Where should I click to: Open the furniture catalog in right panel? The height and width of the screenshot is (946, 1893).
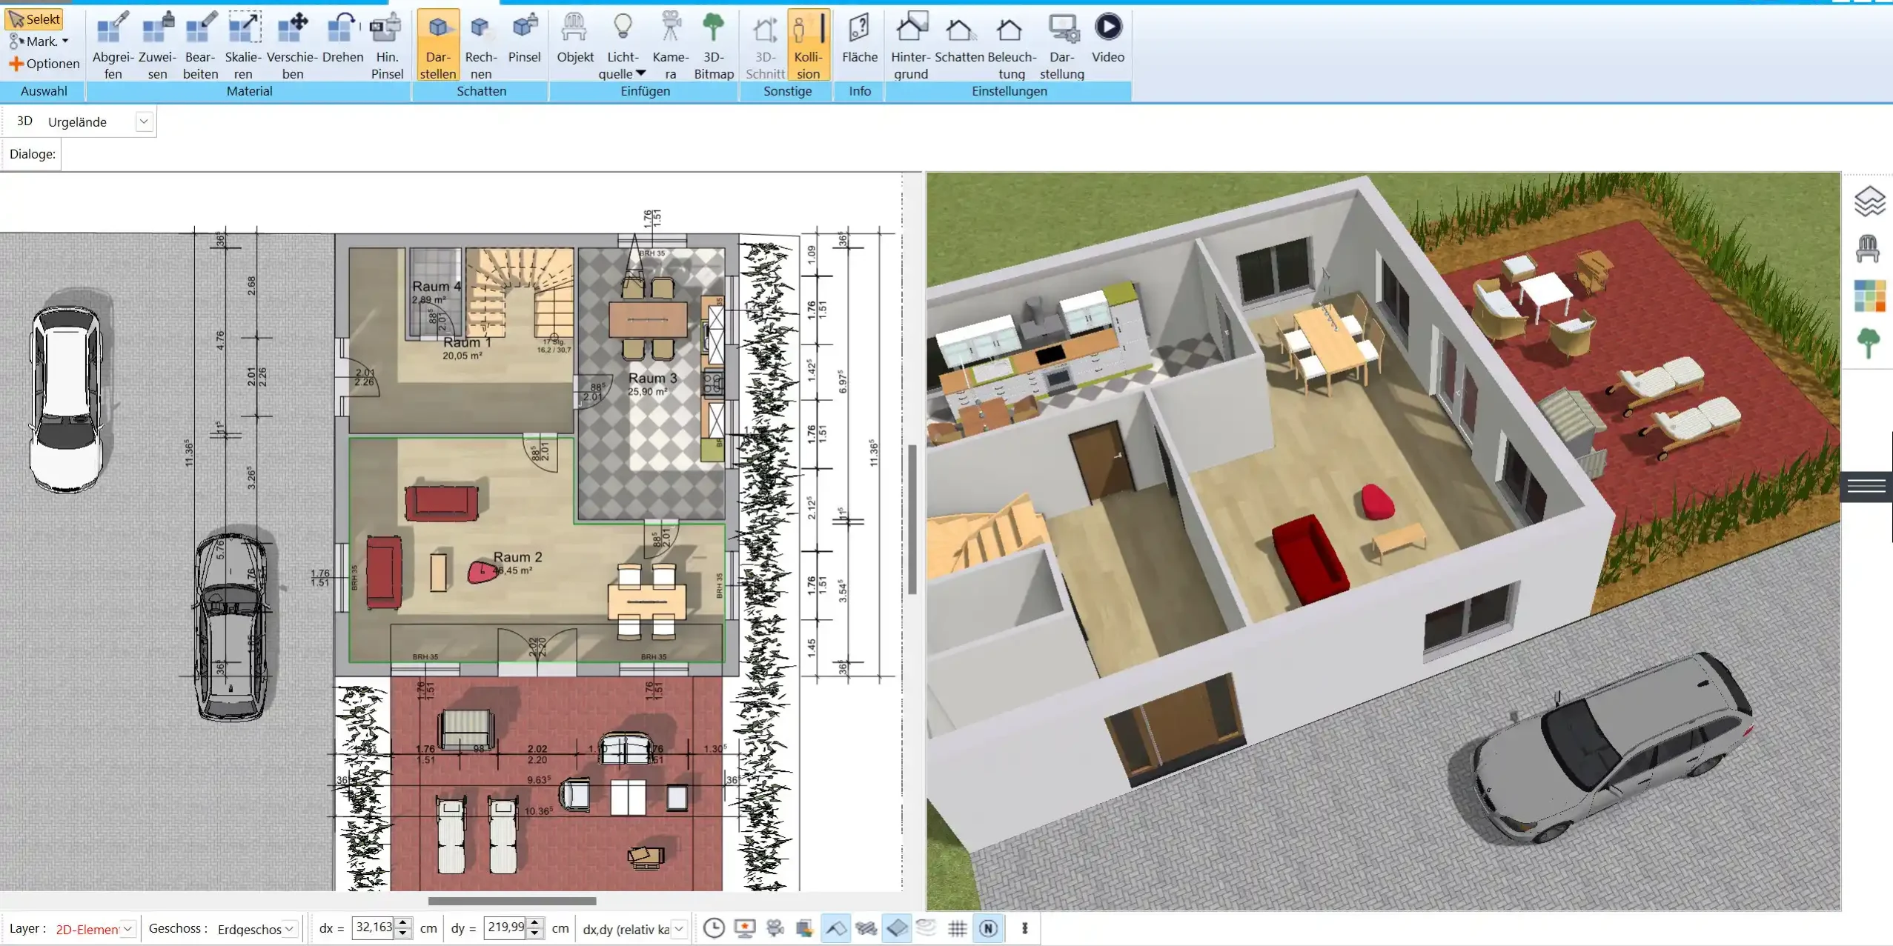pyautogui.click(x=1869, y=248)
